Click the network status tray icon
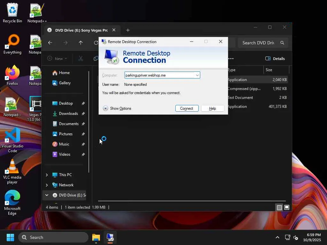This screenshot has width=327, height=245. click(288, 237)
